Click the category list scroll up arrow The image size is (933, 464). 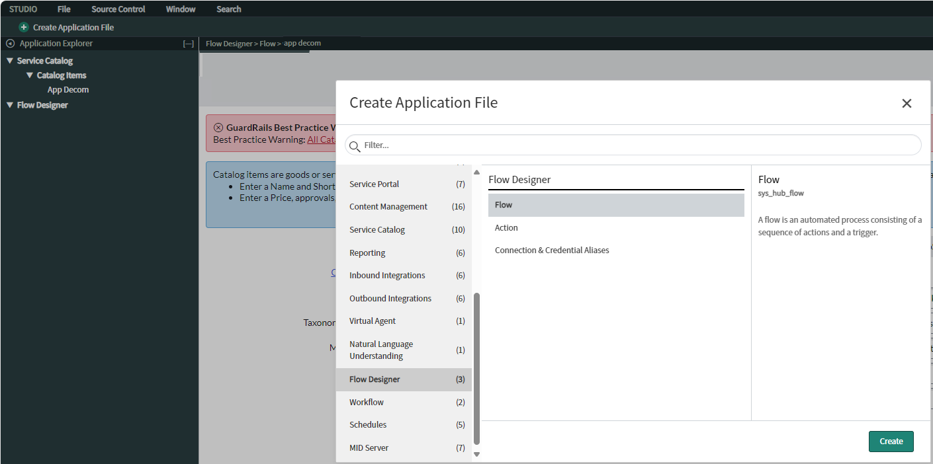click(476, 172)
